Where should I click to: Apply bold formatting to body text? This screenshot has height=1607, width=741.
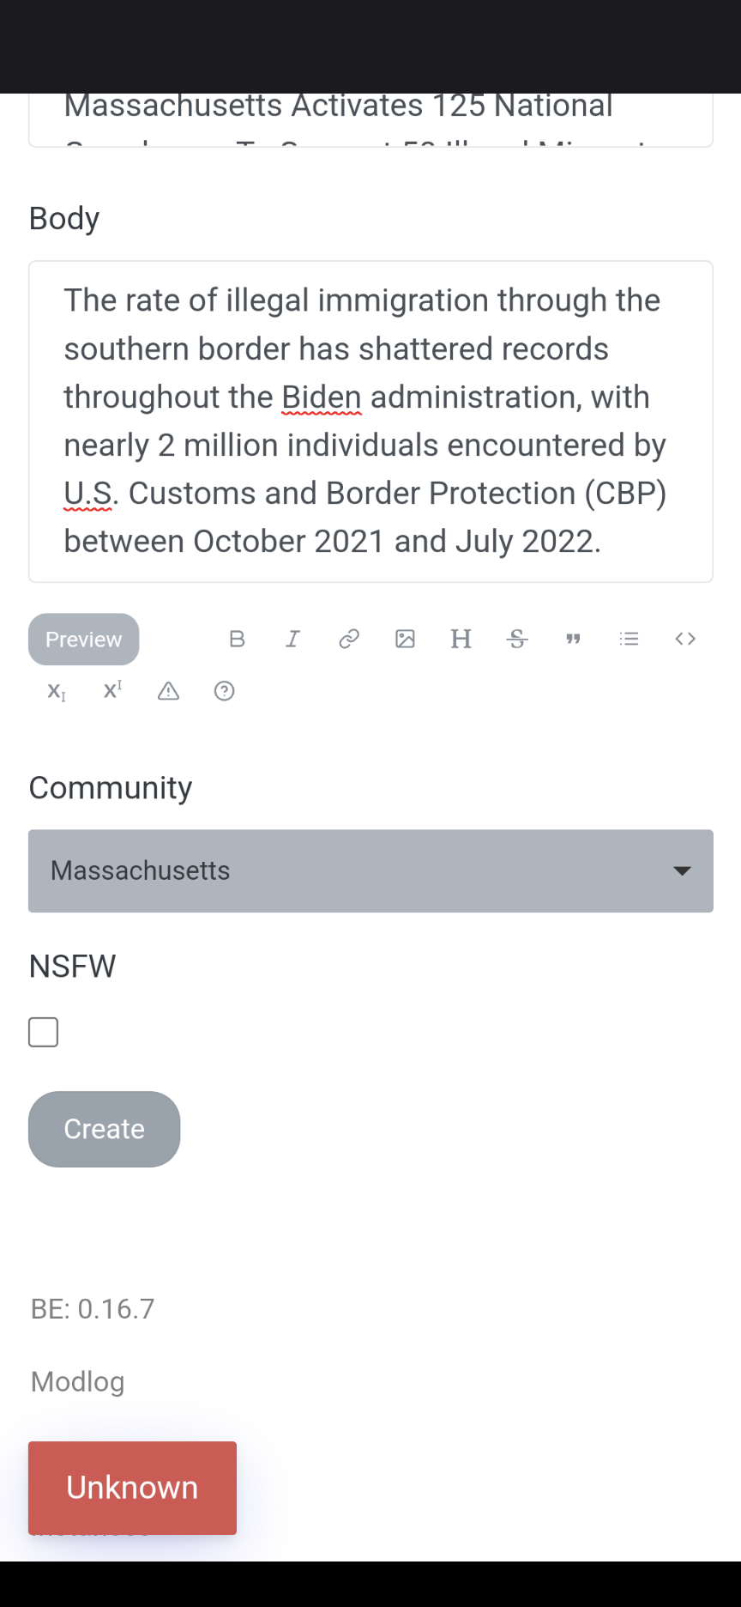tap(237, 639)
